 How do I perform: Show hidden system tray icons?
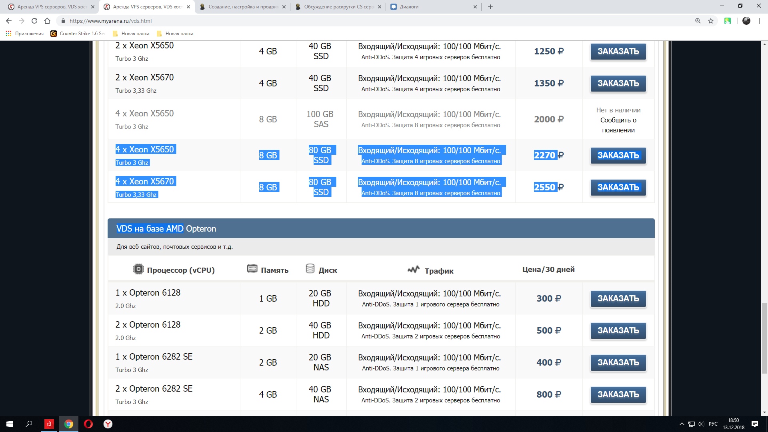682,424
